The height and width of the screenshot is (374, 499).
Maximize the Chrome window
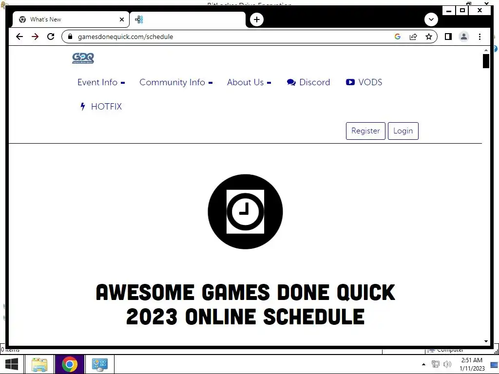pyautogui.click(x=462, y=11)
